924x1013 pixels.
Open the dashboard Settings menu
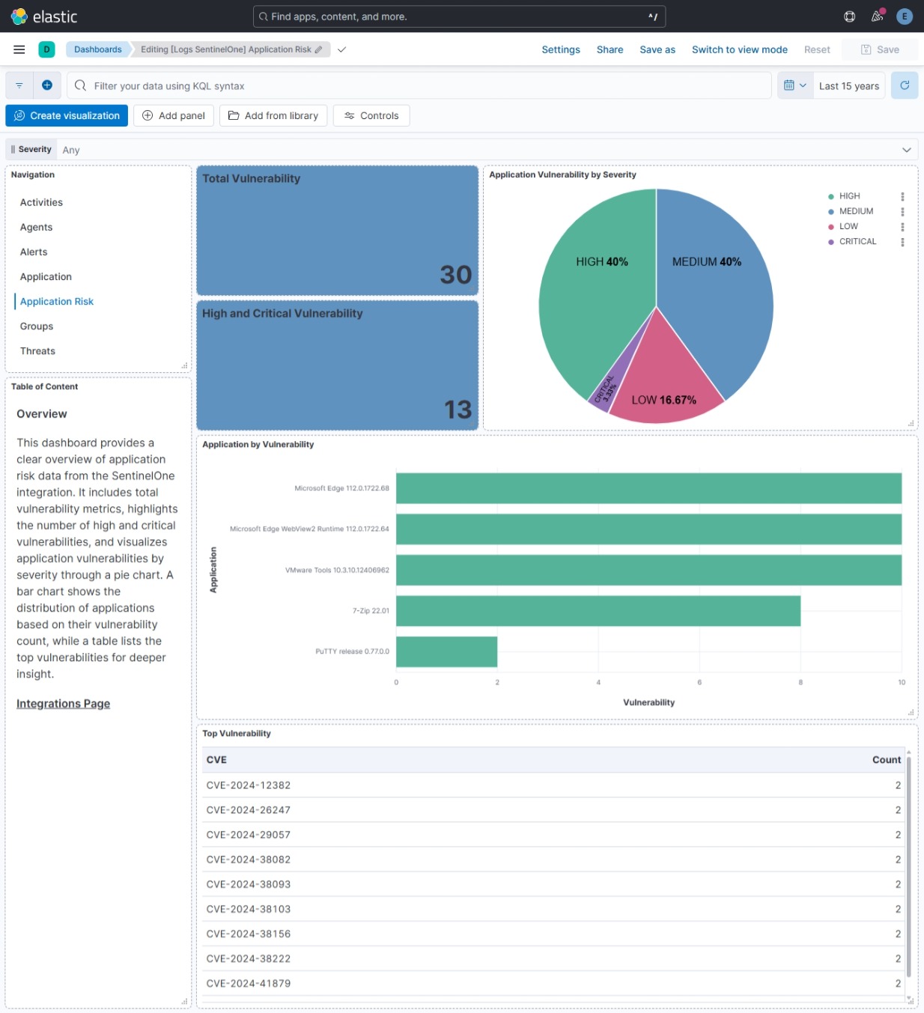pos(560,49)
